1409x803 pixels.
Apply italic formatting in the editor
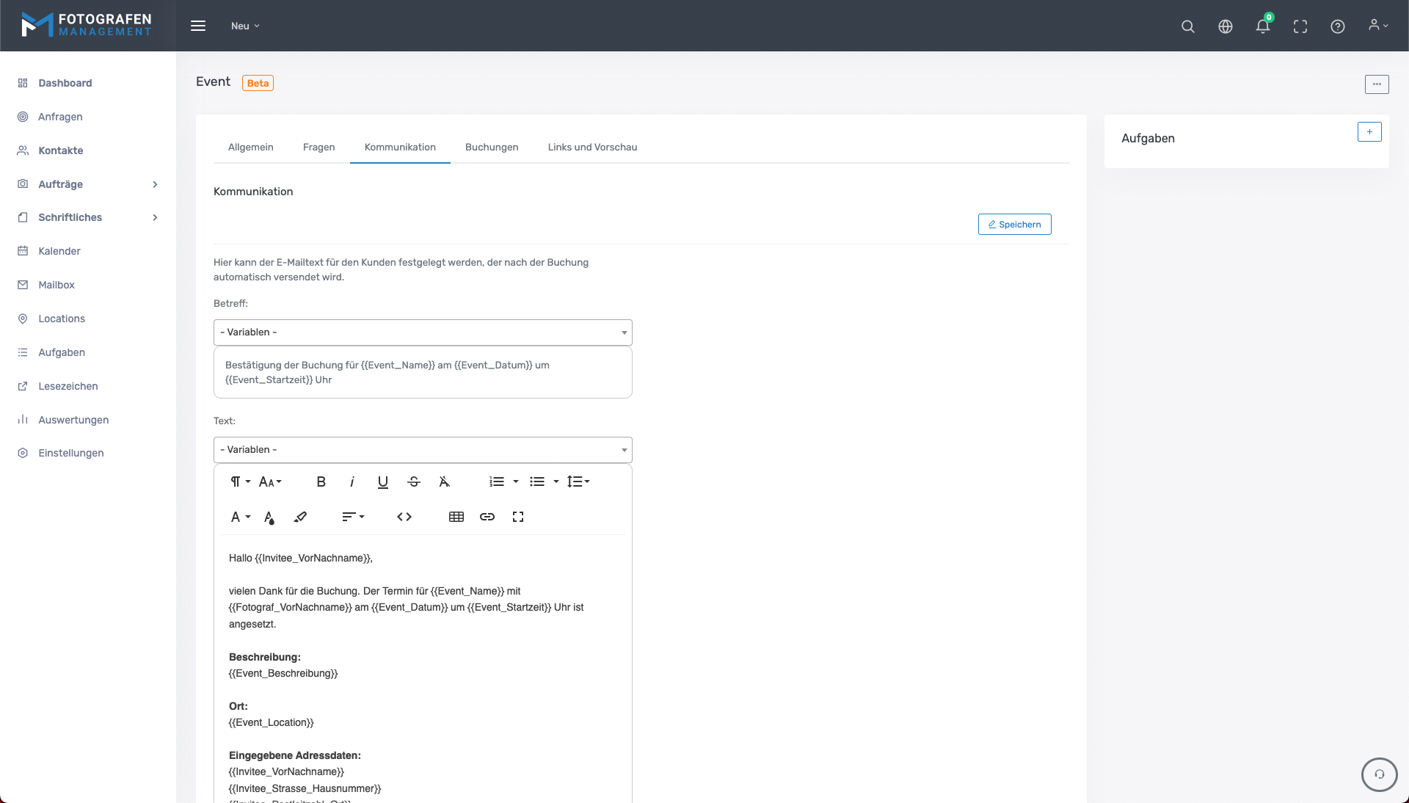point(352,482)
